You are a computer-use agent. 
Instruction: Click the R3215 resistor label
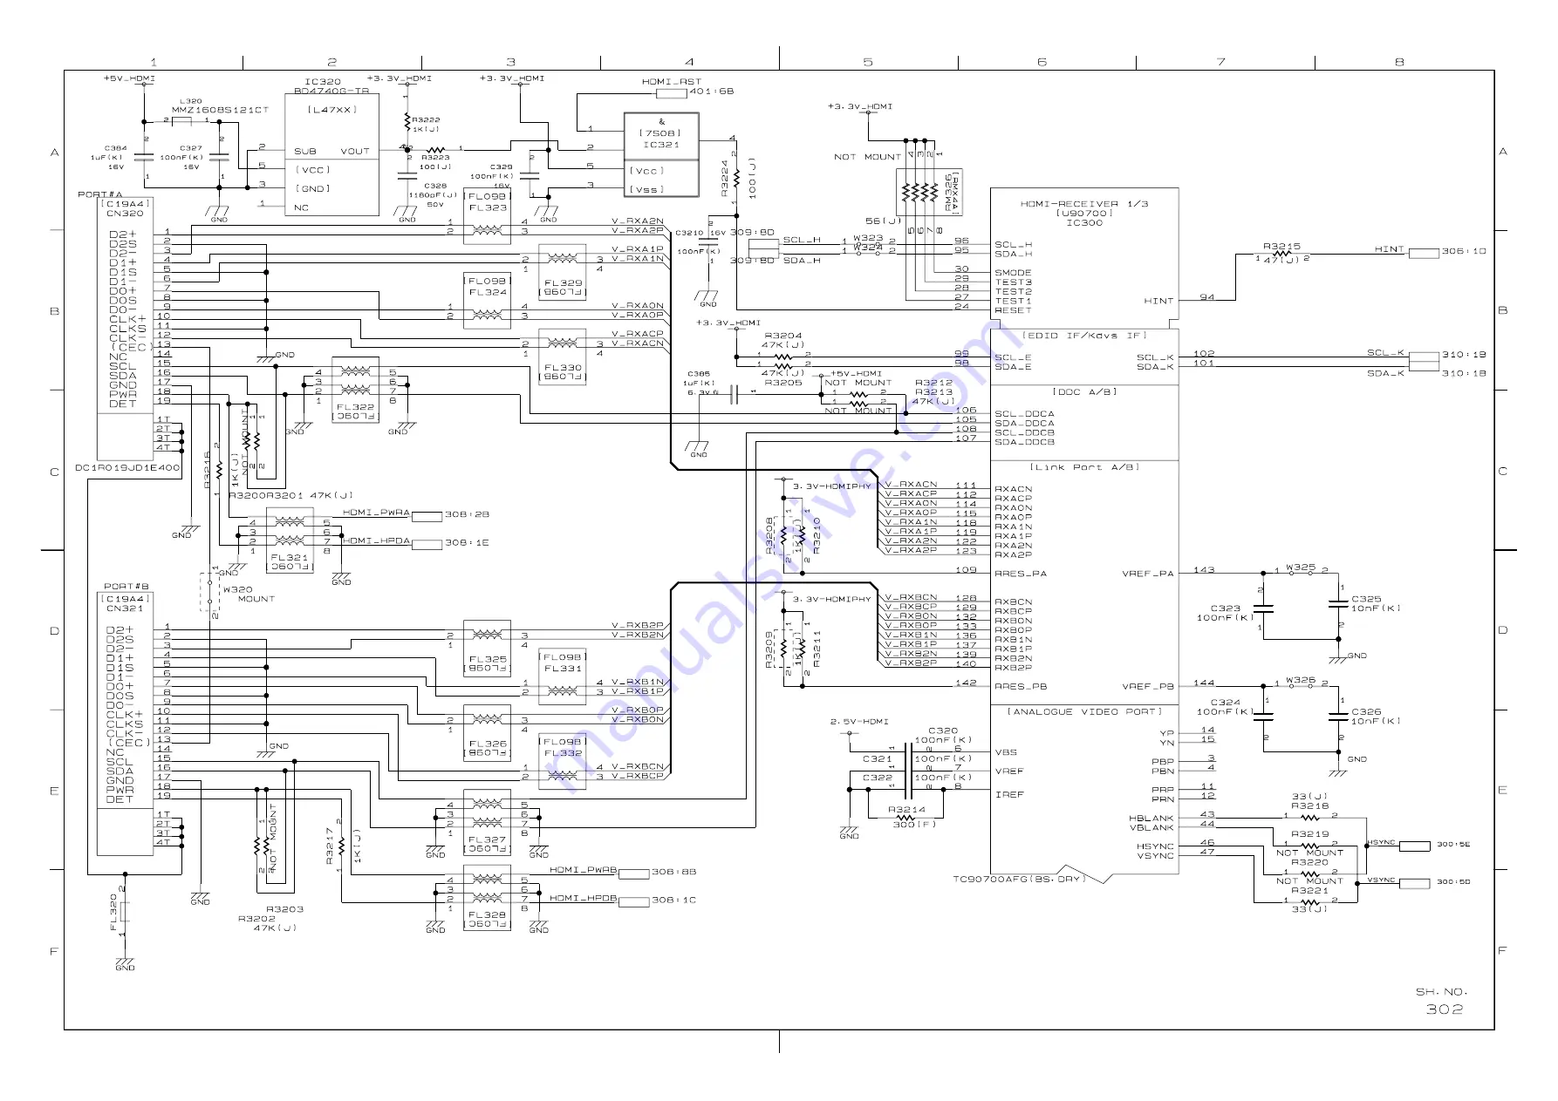click(x=1281, y=247)
